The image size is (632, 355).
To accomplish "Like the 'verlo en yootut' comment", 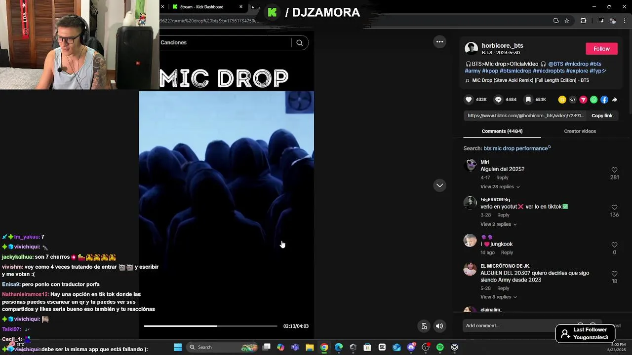I will 614,207.
